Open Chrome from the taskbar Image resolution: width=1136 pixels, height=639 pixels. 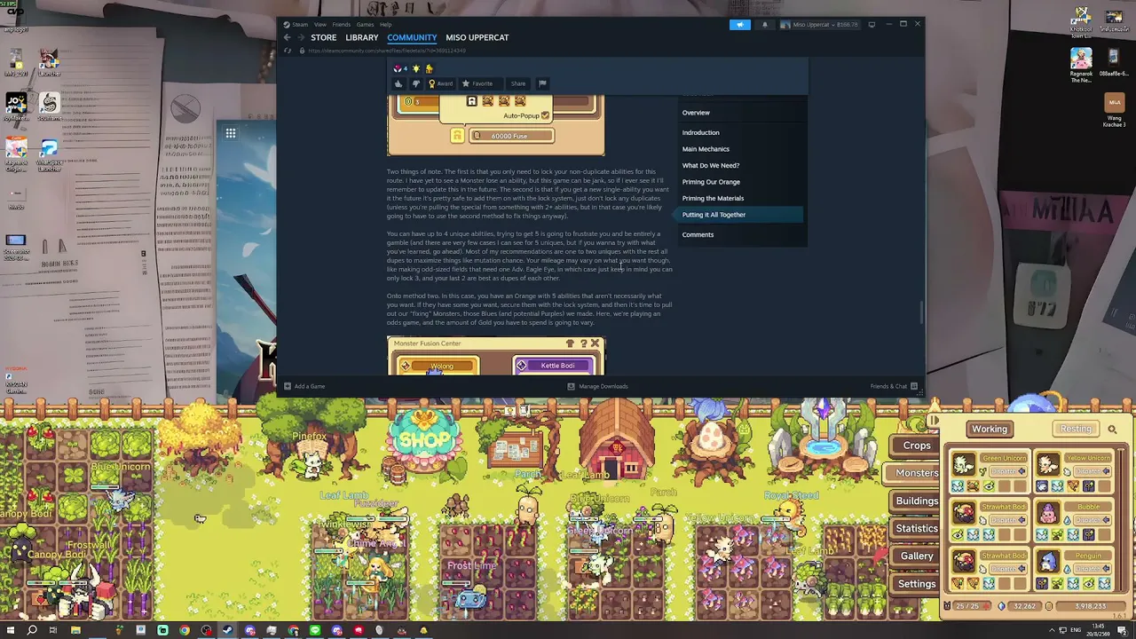pos(185,630)
